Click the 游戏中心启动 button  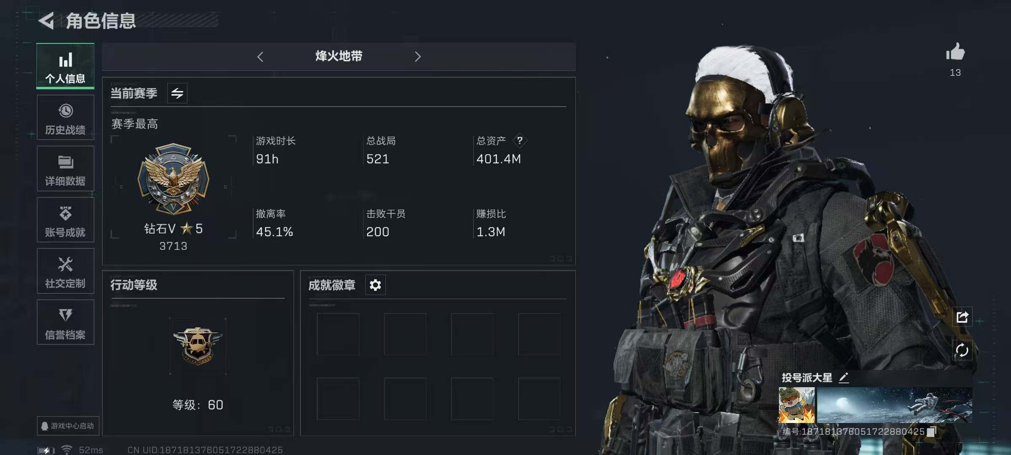click(68, 426)
